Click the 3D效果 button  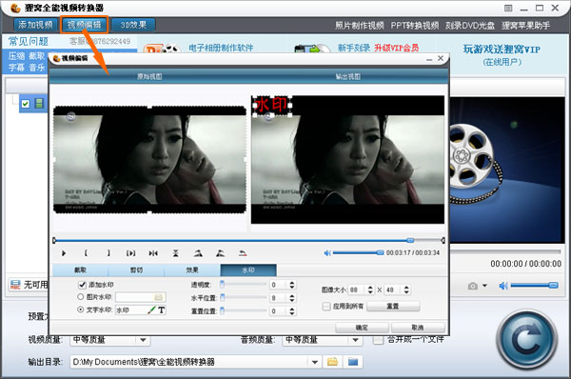[x=133, y=25]
